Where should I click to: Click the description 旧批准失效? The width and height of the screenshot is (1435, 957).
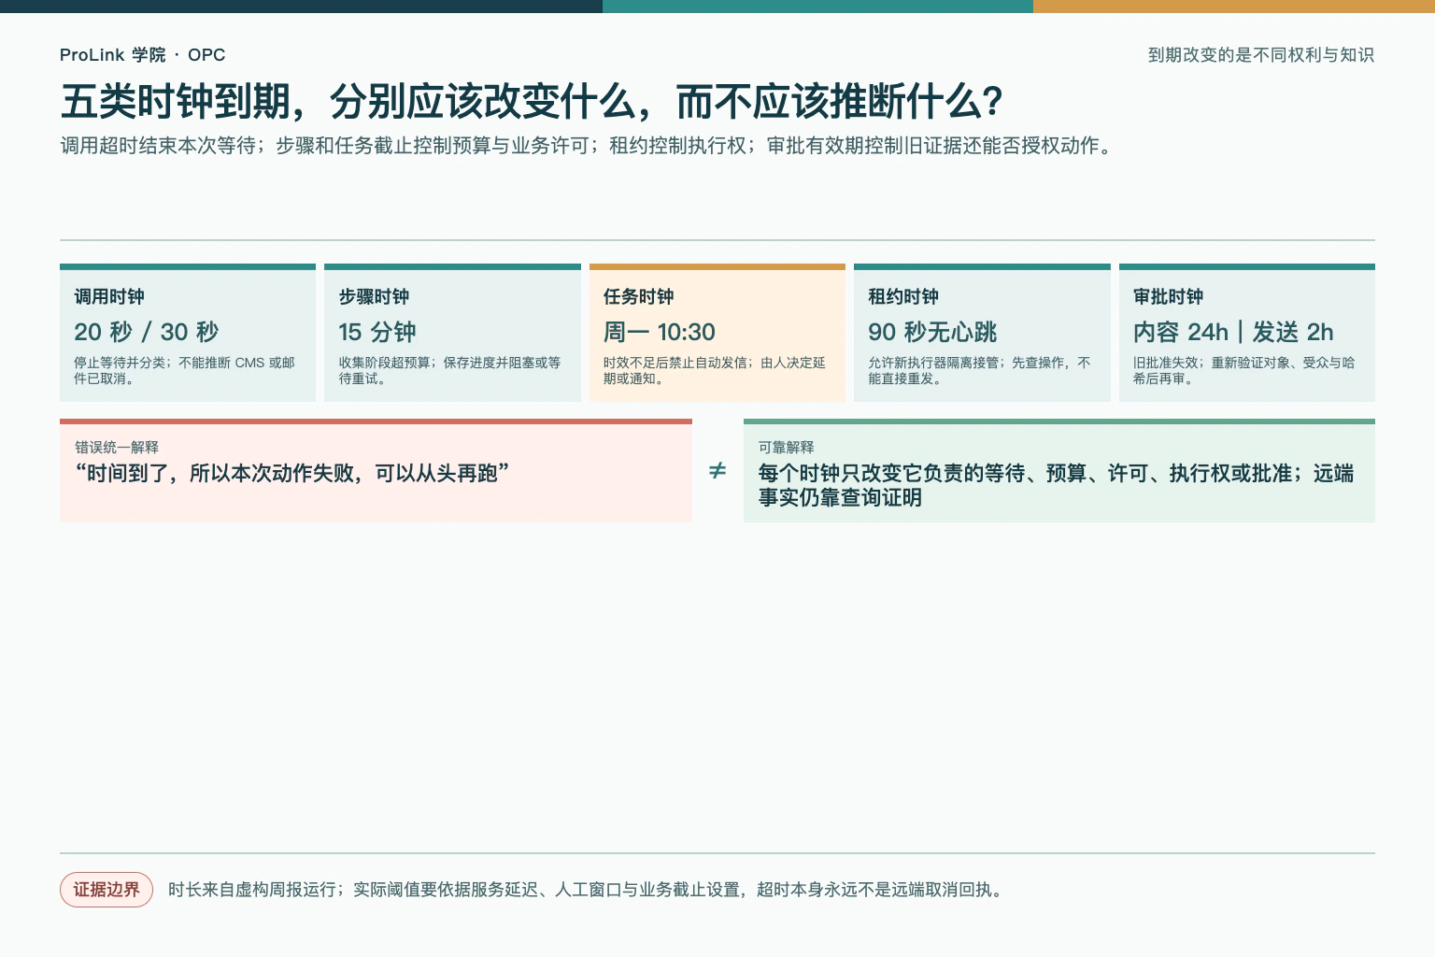(x=1244, y=370)
